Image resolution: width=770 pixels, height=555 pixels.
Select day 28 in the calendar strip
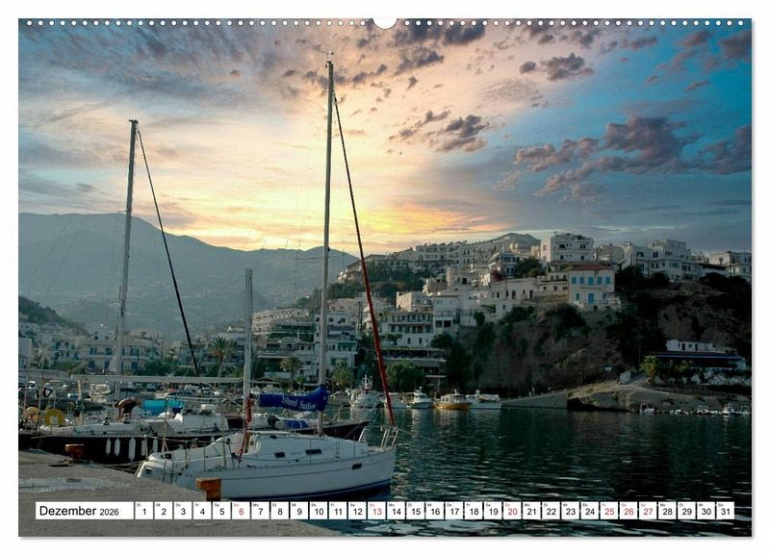tap(667, 511)
